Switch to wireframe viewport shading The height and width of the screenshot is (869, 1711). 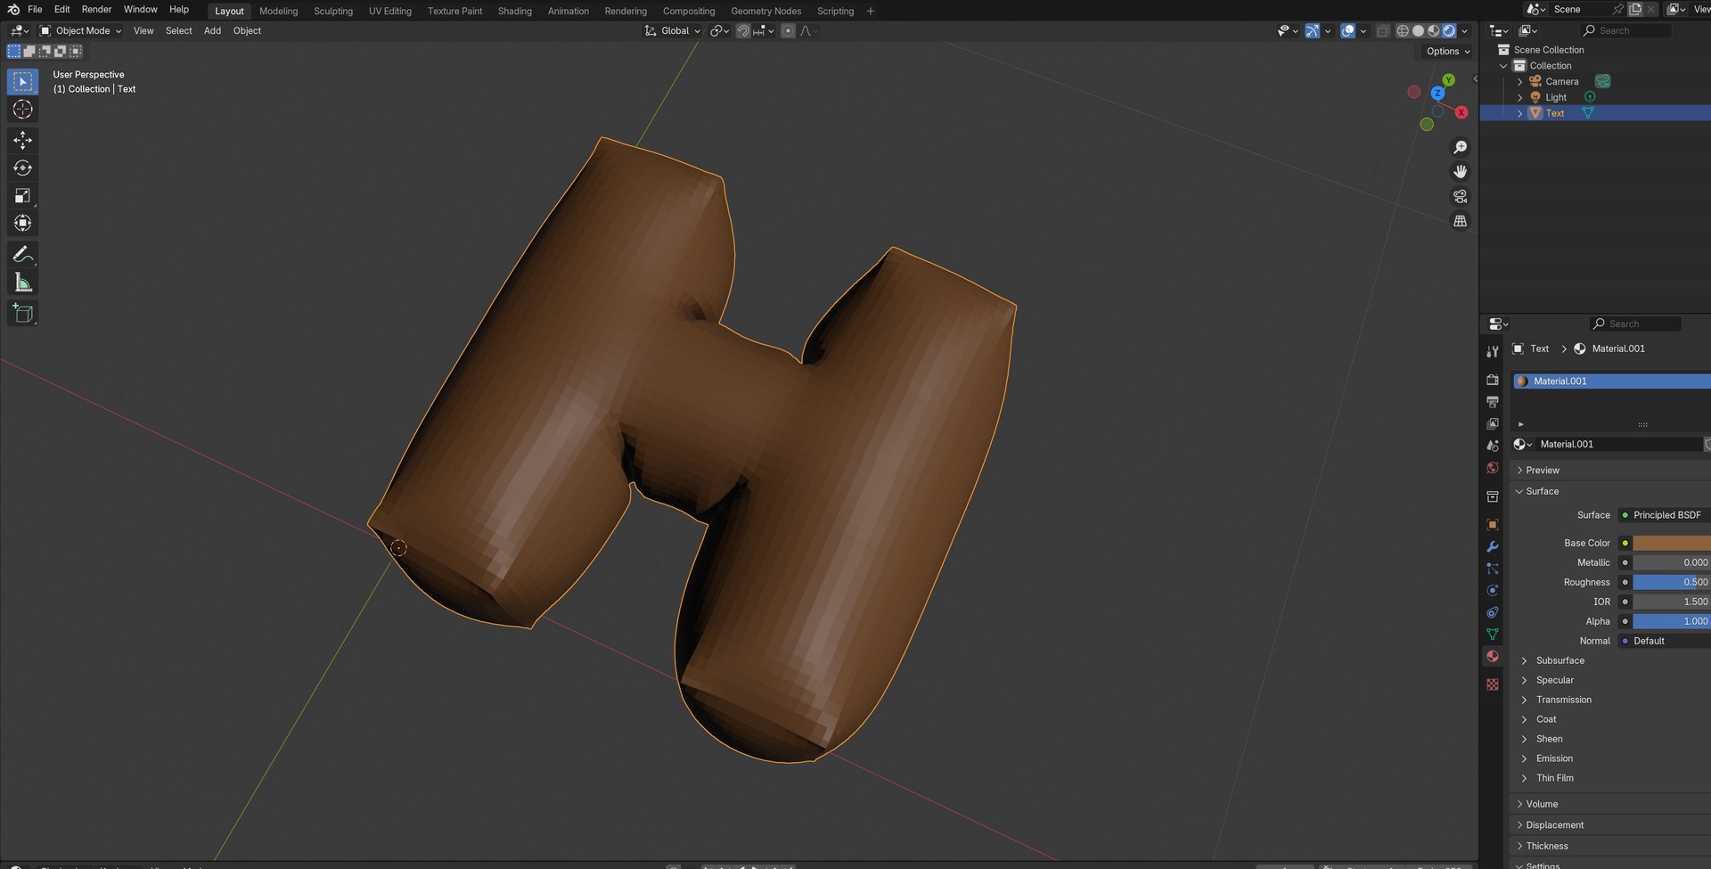click(1403, 30)
